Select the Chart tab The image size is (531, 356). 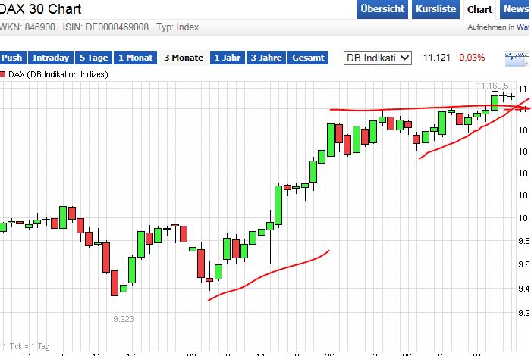[x=479, y=9]
